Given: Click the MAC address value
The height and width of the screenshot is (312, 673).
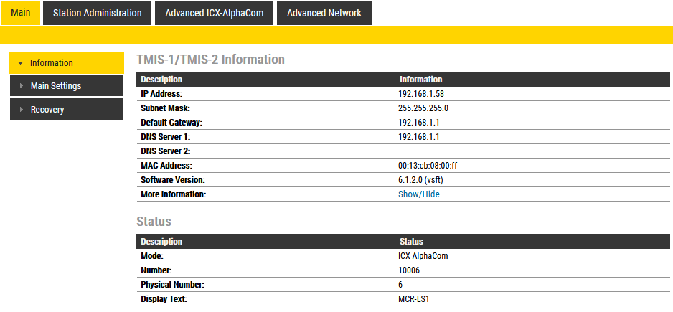Looking at the screenshot, I should (x=428, y=166).
